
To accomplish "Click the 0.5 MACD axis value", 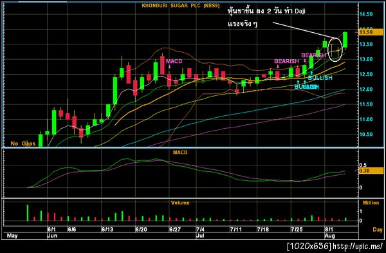I will 363,165.
